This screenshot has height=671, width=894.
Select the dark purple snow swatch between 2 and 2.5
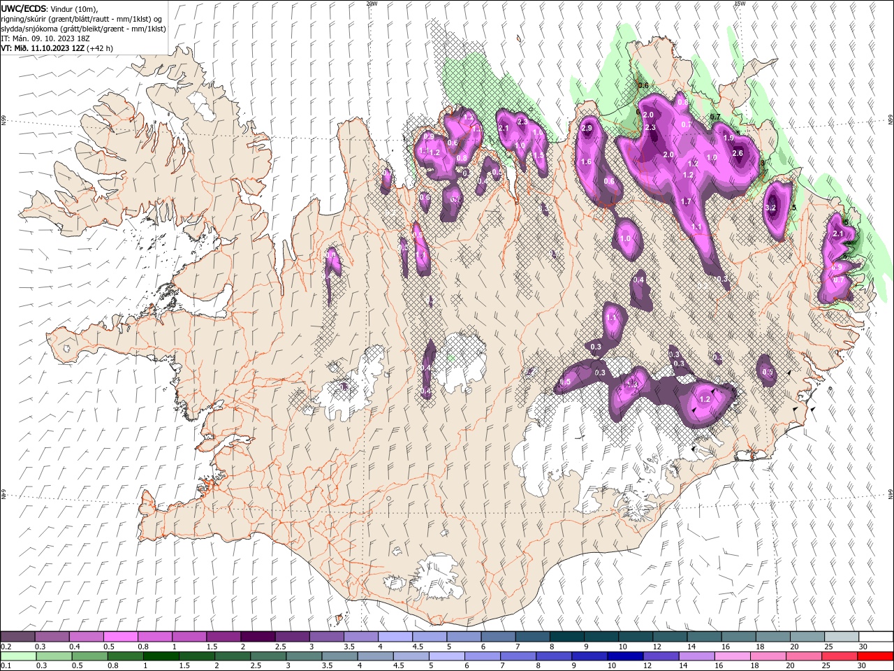pos(257,637)
